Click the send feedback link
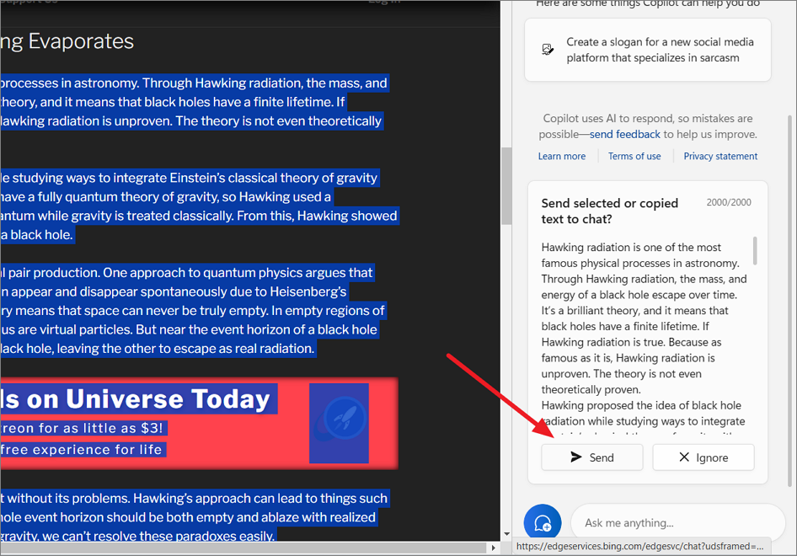This screenshot has width=797, height=556. (x=624, y=133)
